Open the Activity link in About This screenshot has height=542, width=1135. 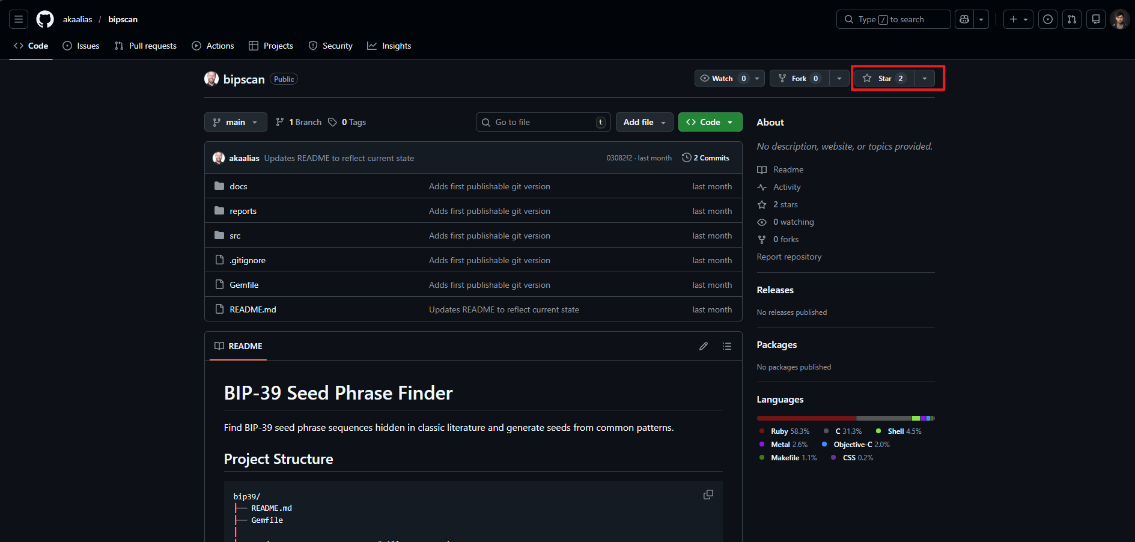click(x=779, y=187)
